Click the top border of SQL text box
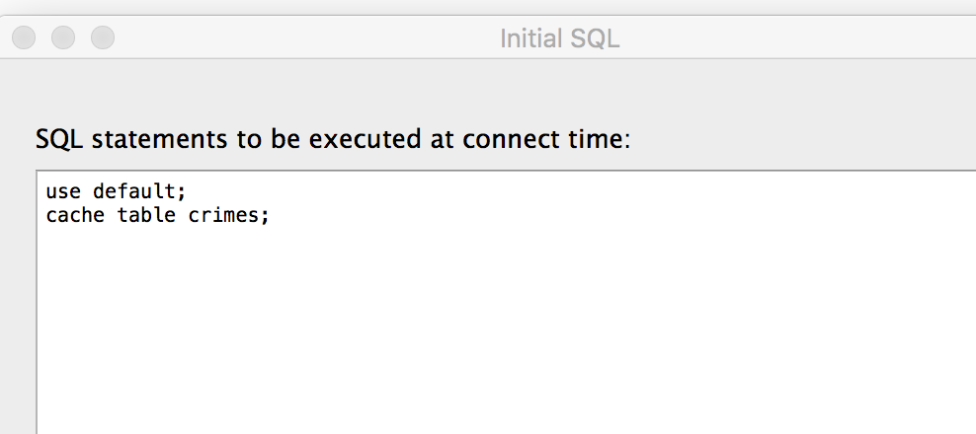The height and width of the screenshot is (434, 976). (494, 172)
